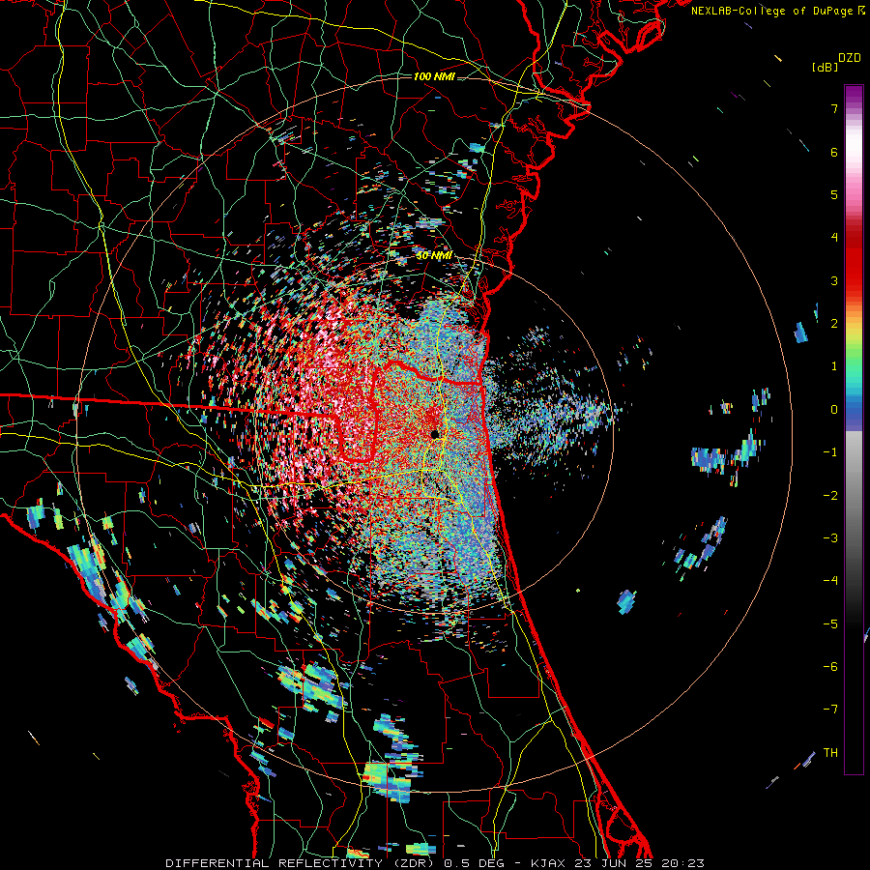Click the TH label on the color scale

pos(830,753)
